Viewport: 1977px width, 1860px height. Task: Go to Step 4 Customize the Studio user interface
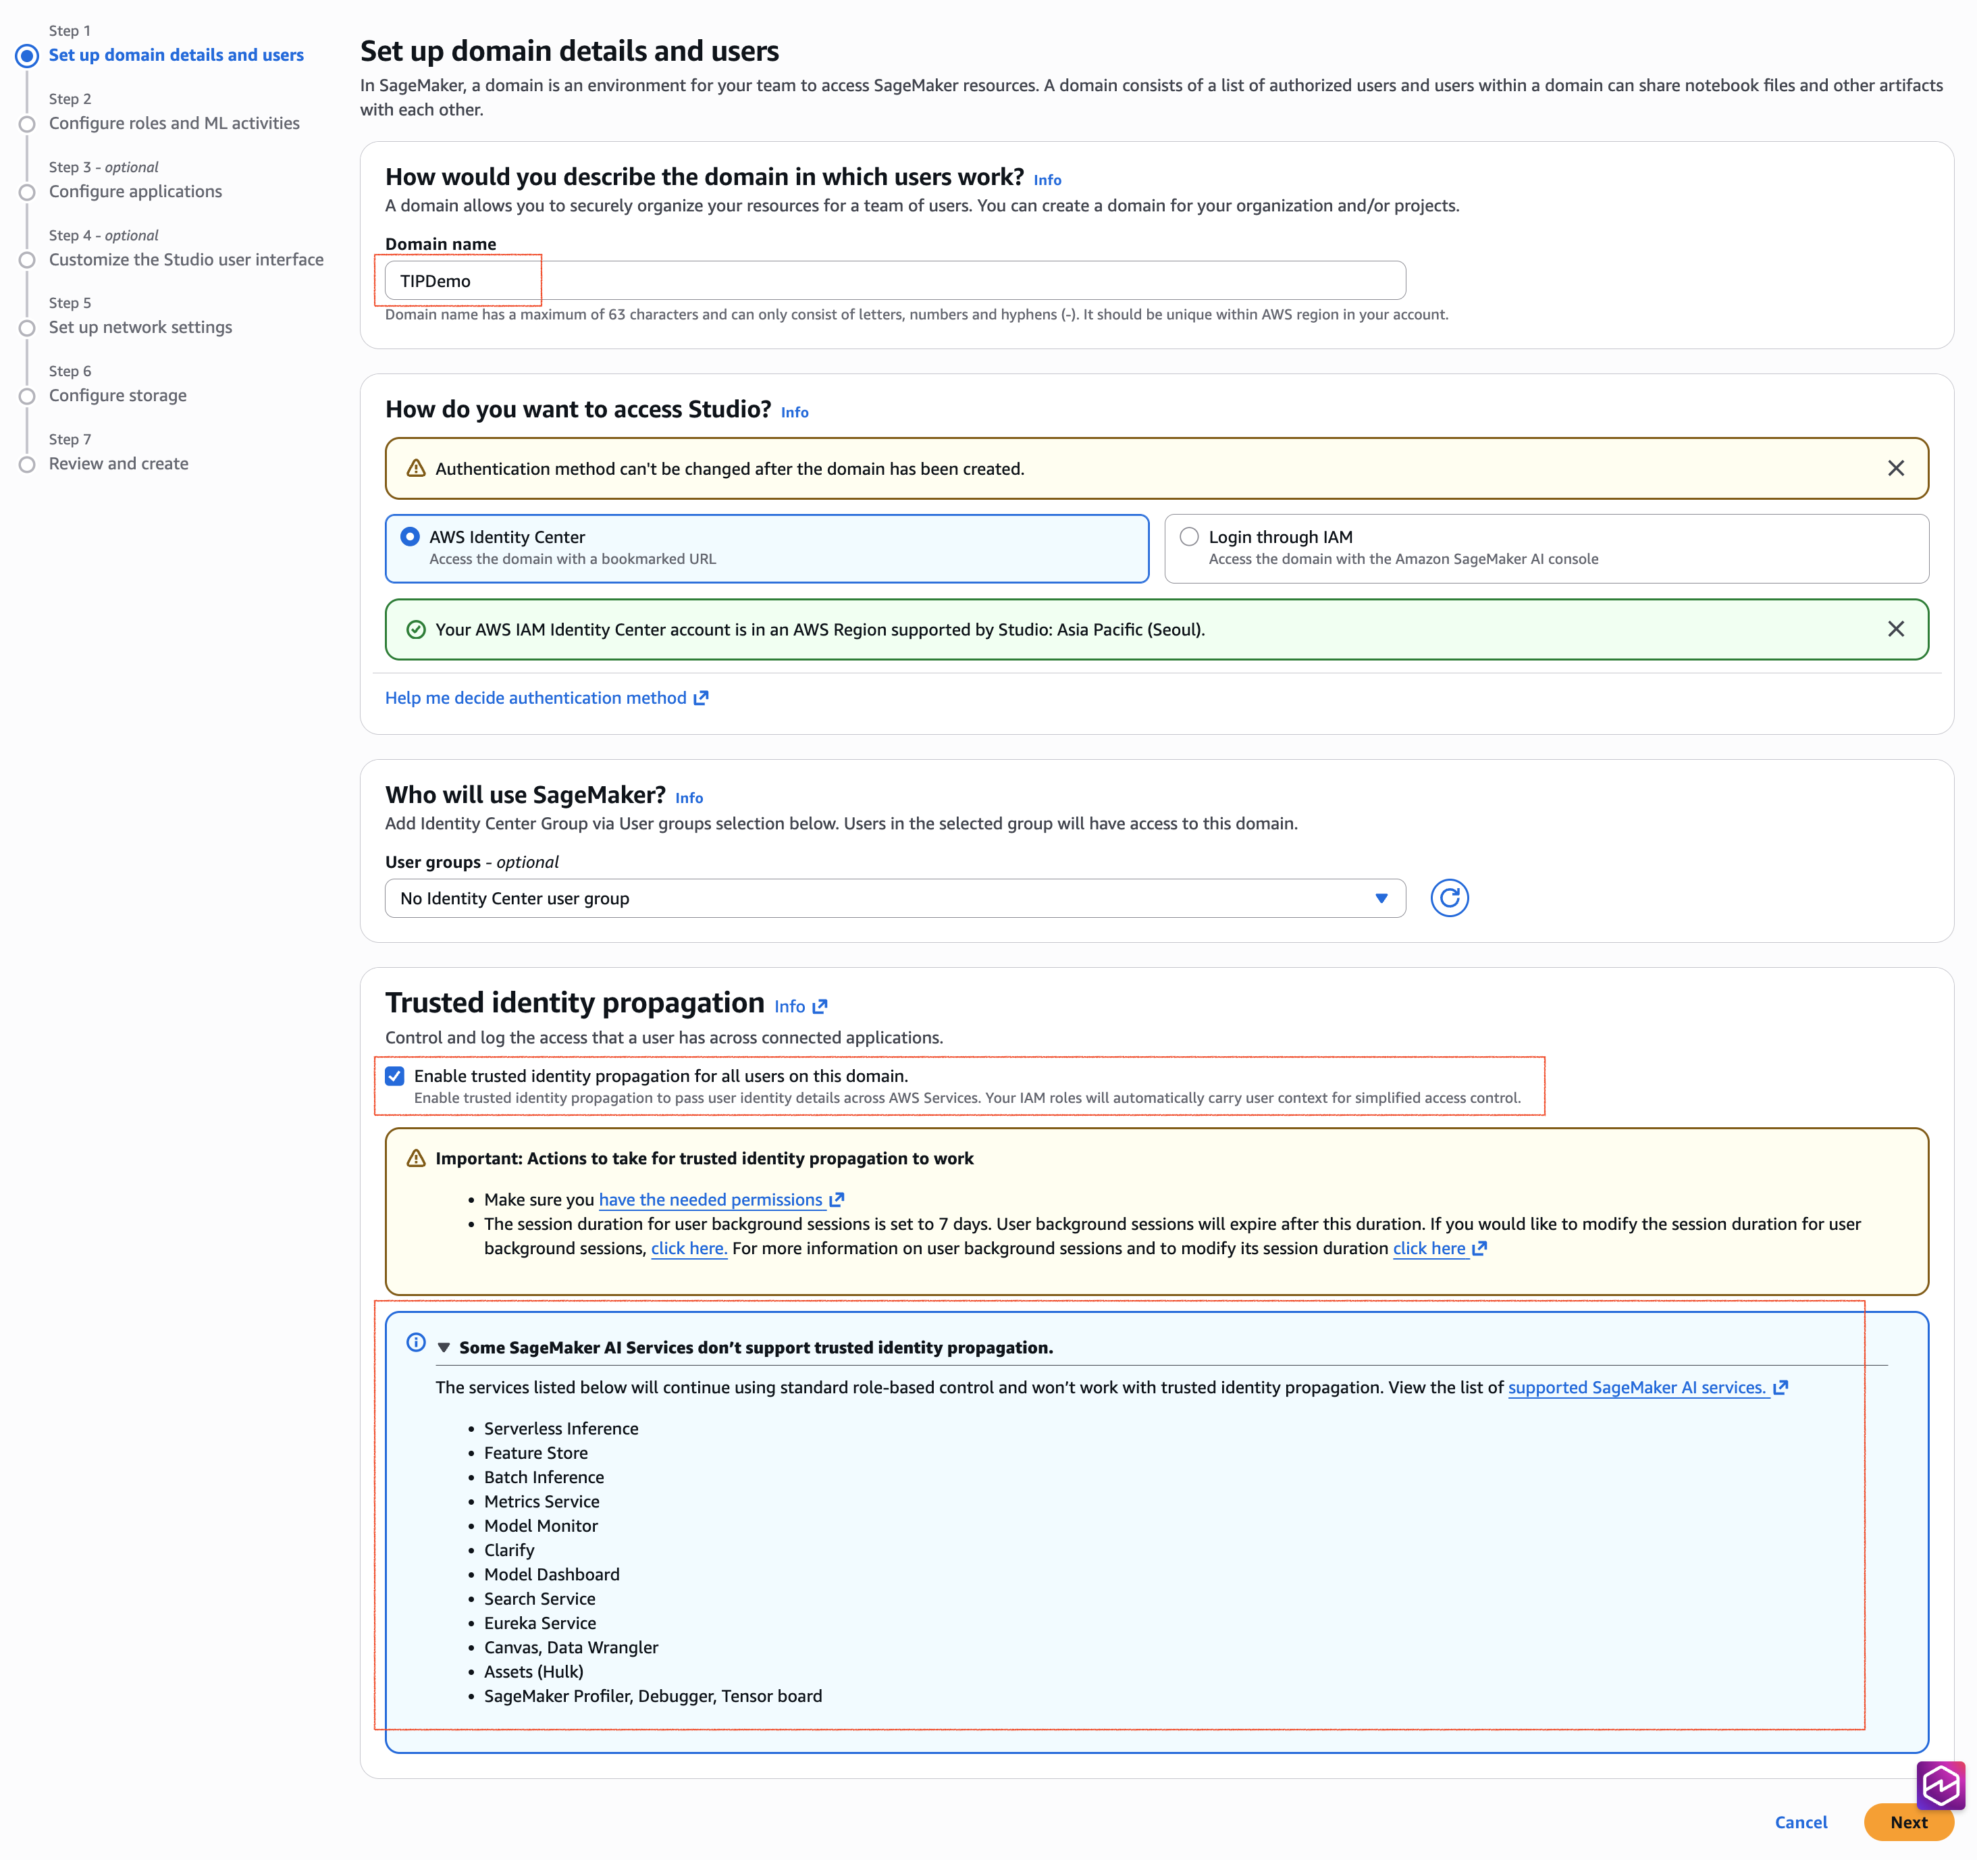186,259
